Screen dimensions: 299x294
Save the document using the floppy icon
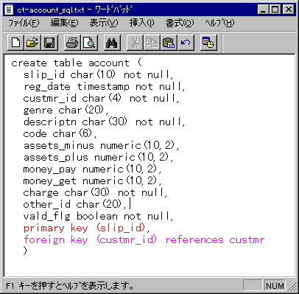click(49, 43)
